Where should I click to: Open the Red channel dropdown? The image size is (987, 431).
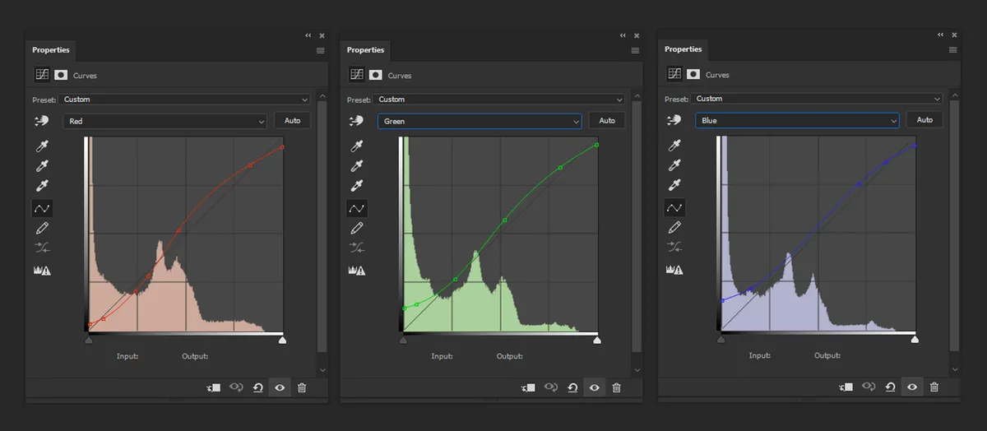tap(165, 121)
